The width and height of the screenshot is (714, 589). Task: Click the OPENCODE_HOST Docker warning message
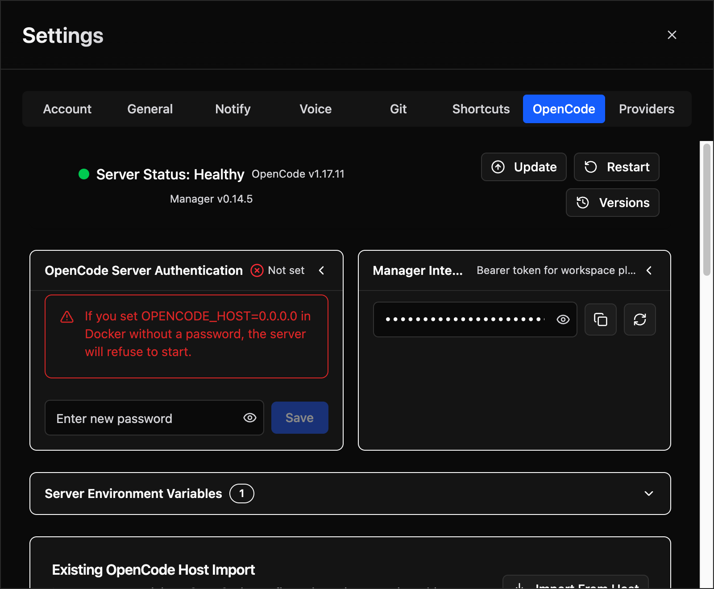point(198,334)
